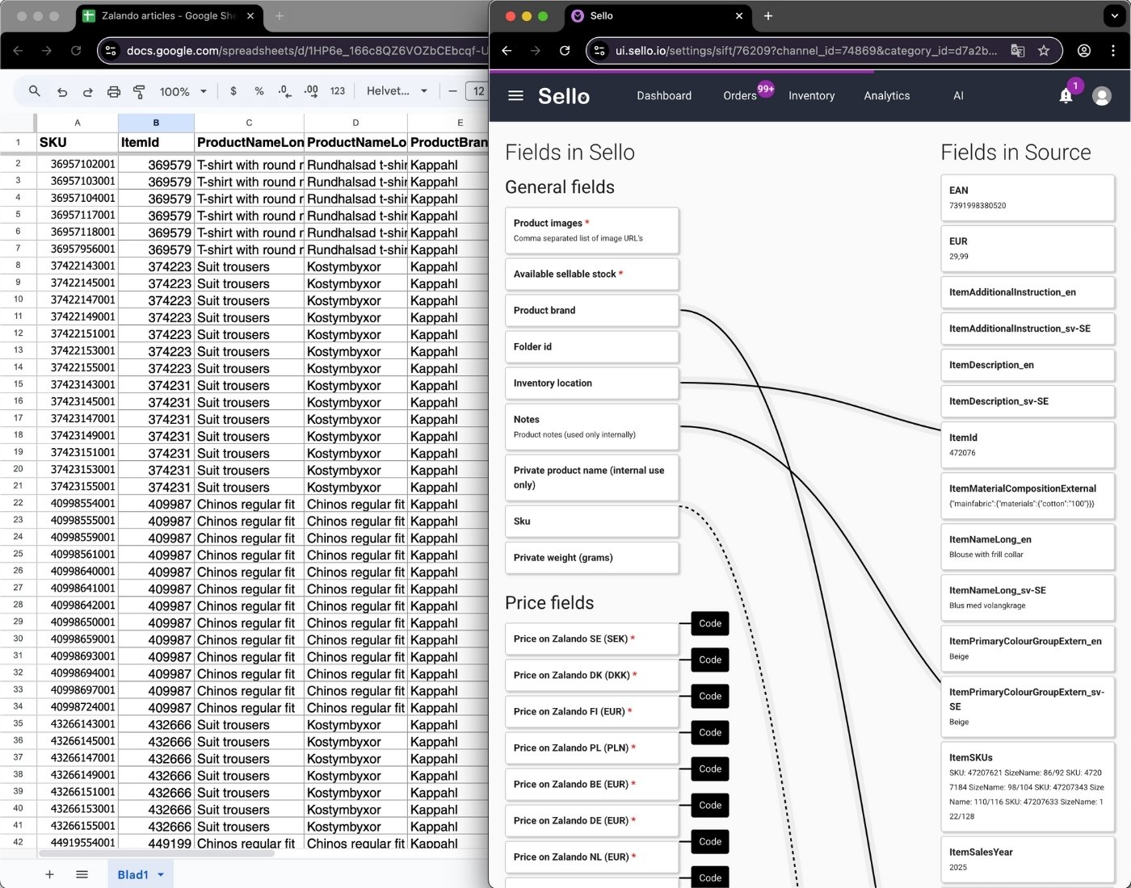Open the font dropdown showing Helvetica
Viewport: 1131px width, 888px height.
(396, 91)
